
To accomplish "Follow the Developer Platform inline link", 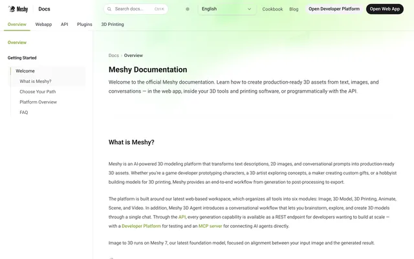I will (141, 226).
